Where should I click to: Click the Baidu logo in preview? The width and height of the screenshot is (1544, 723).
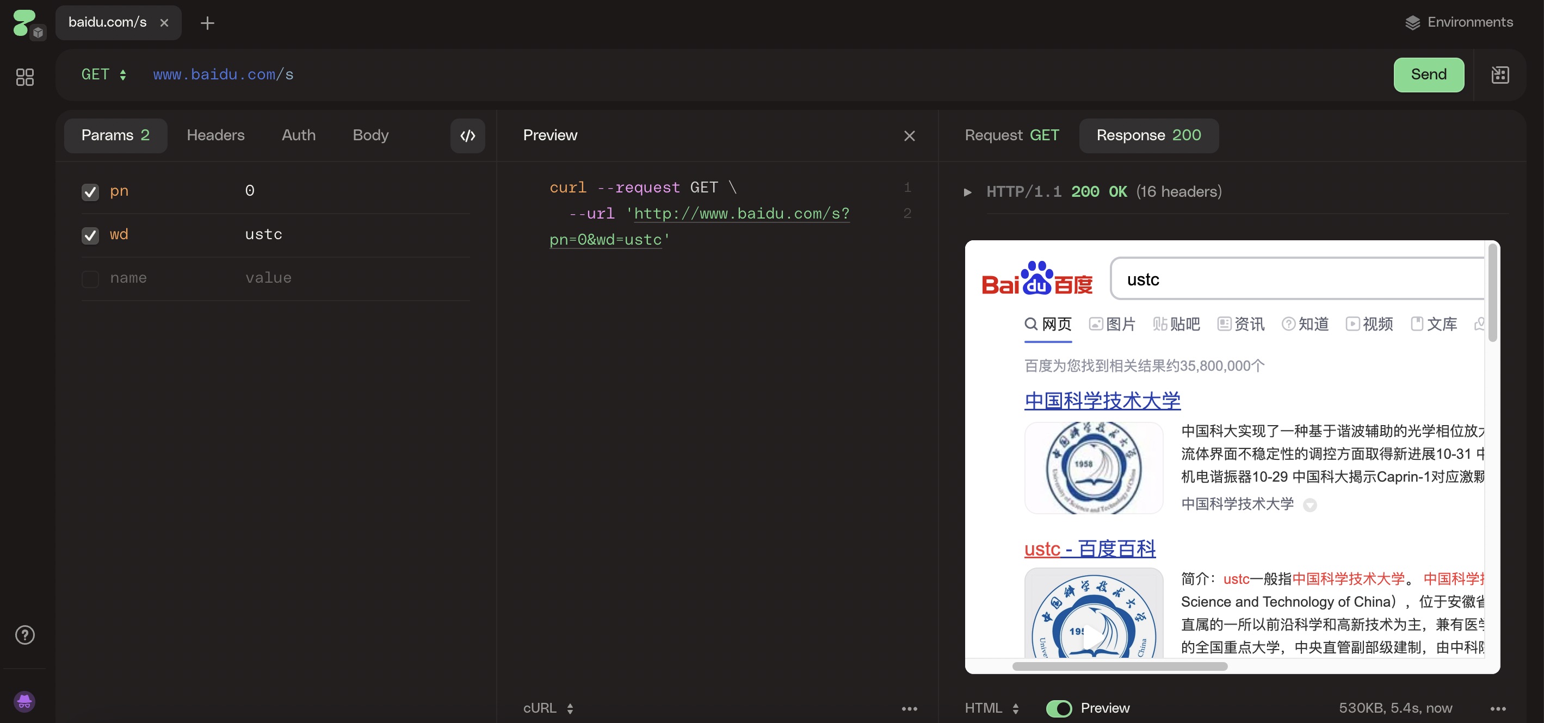(x=1037, y=279)
